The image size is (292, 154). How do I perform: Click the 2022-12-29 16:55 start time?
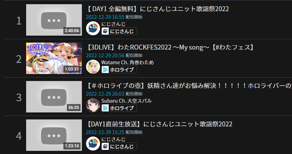105,17
